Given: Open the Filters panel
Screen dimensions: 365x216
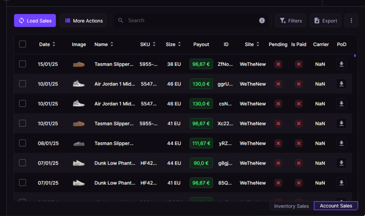Looking at the screenshot, I should pos(290,21).
